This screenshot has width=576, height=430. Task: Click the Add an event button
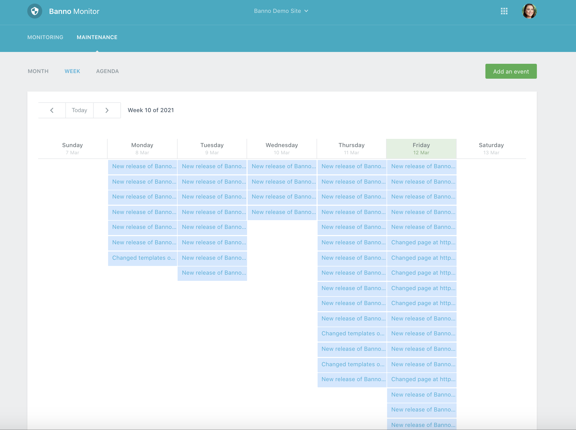coord(511,71)
